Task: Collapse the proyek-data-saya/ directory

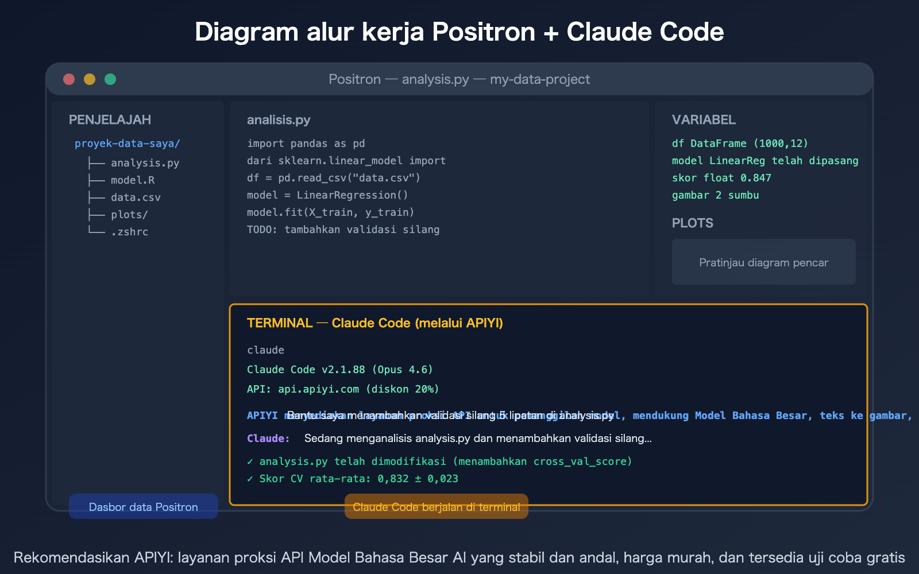Action: click(127, 143)
